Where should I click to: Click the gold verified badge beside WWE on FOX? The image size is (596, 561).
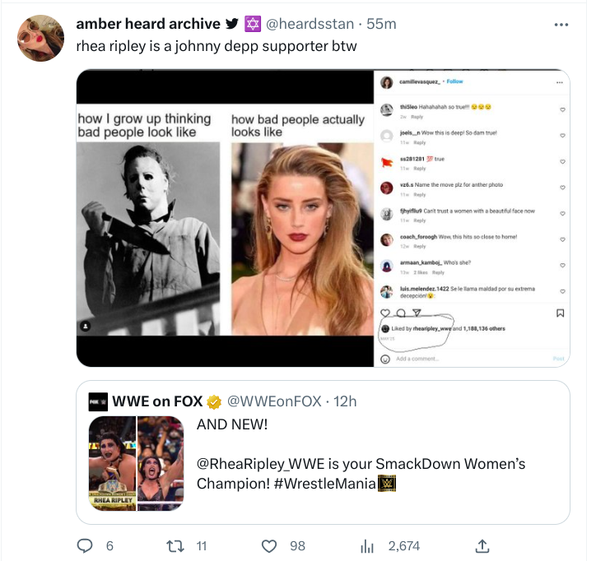tap(214, 401)
